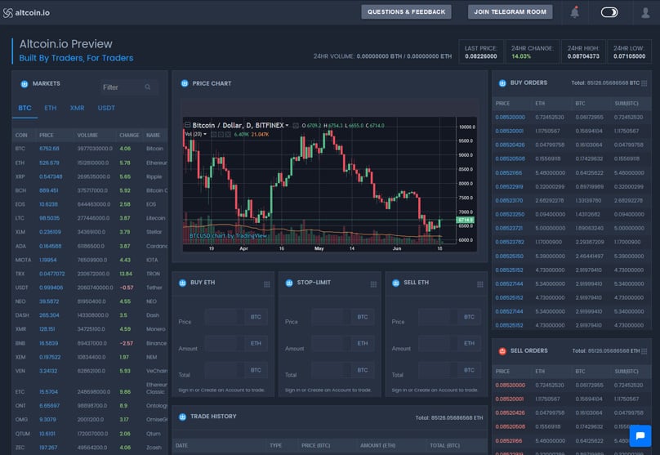
Task: Click the Buy Orders panel round icon
Action: (x=502, y=83)
